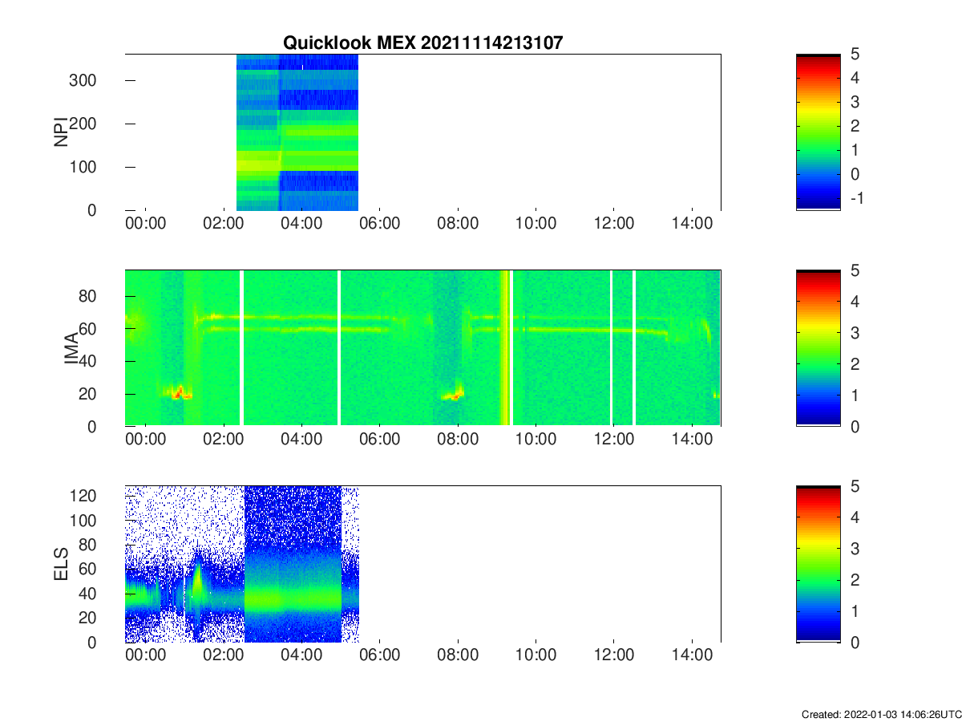Click the "00:00" time label under the ELS plot
This screenshot has height=722, width=962.
[x=146, y=656]
